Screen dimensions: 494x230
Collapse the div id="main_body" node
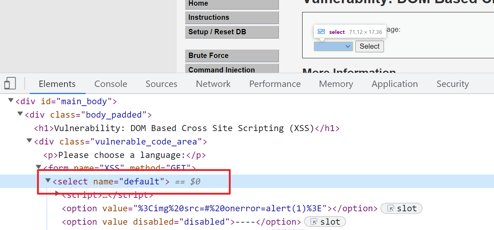click(x=11, y=101)
